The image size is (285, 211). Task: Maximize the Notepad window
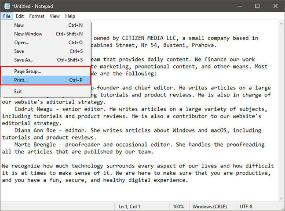tap(257, 6)
